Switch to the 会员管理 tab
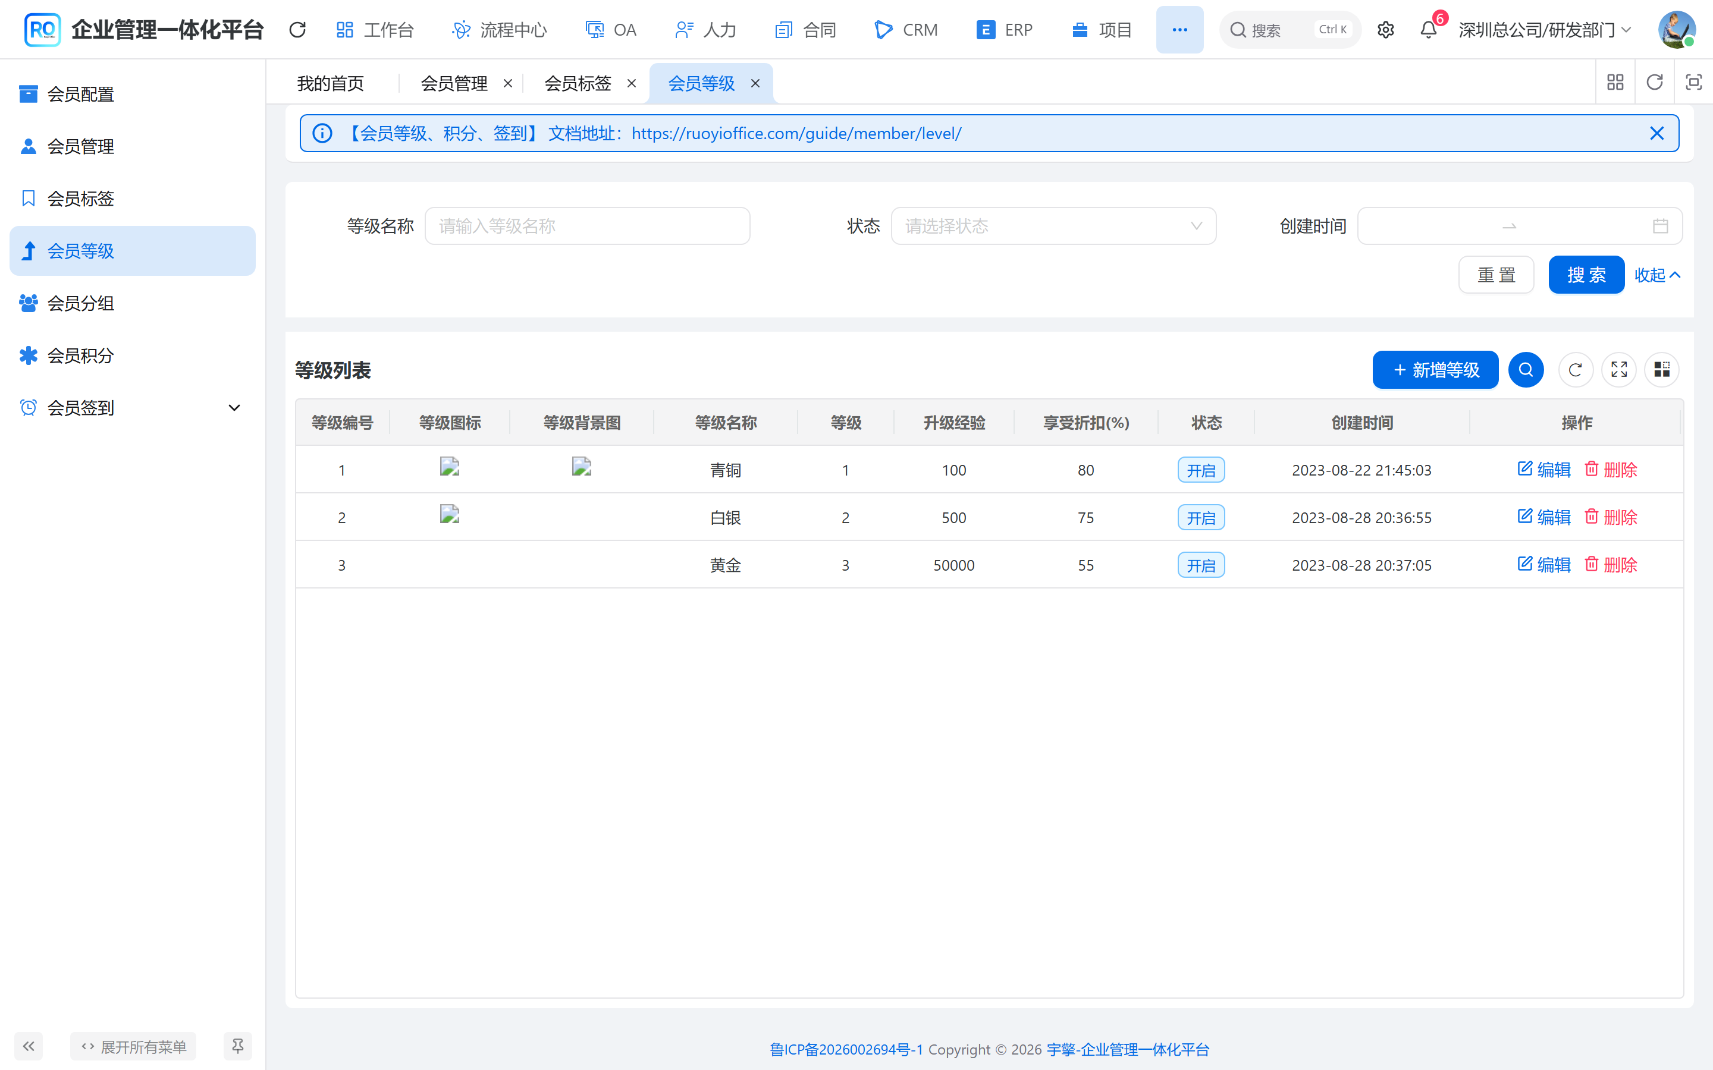Image resolution: width=1713 pixels, height=1070 pixels. pyautogui.click(x=454, y=83)
